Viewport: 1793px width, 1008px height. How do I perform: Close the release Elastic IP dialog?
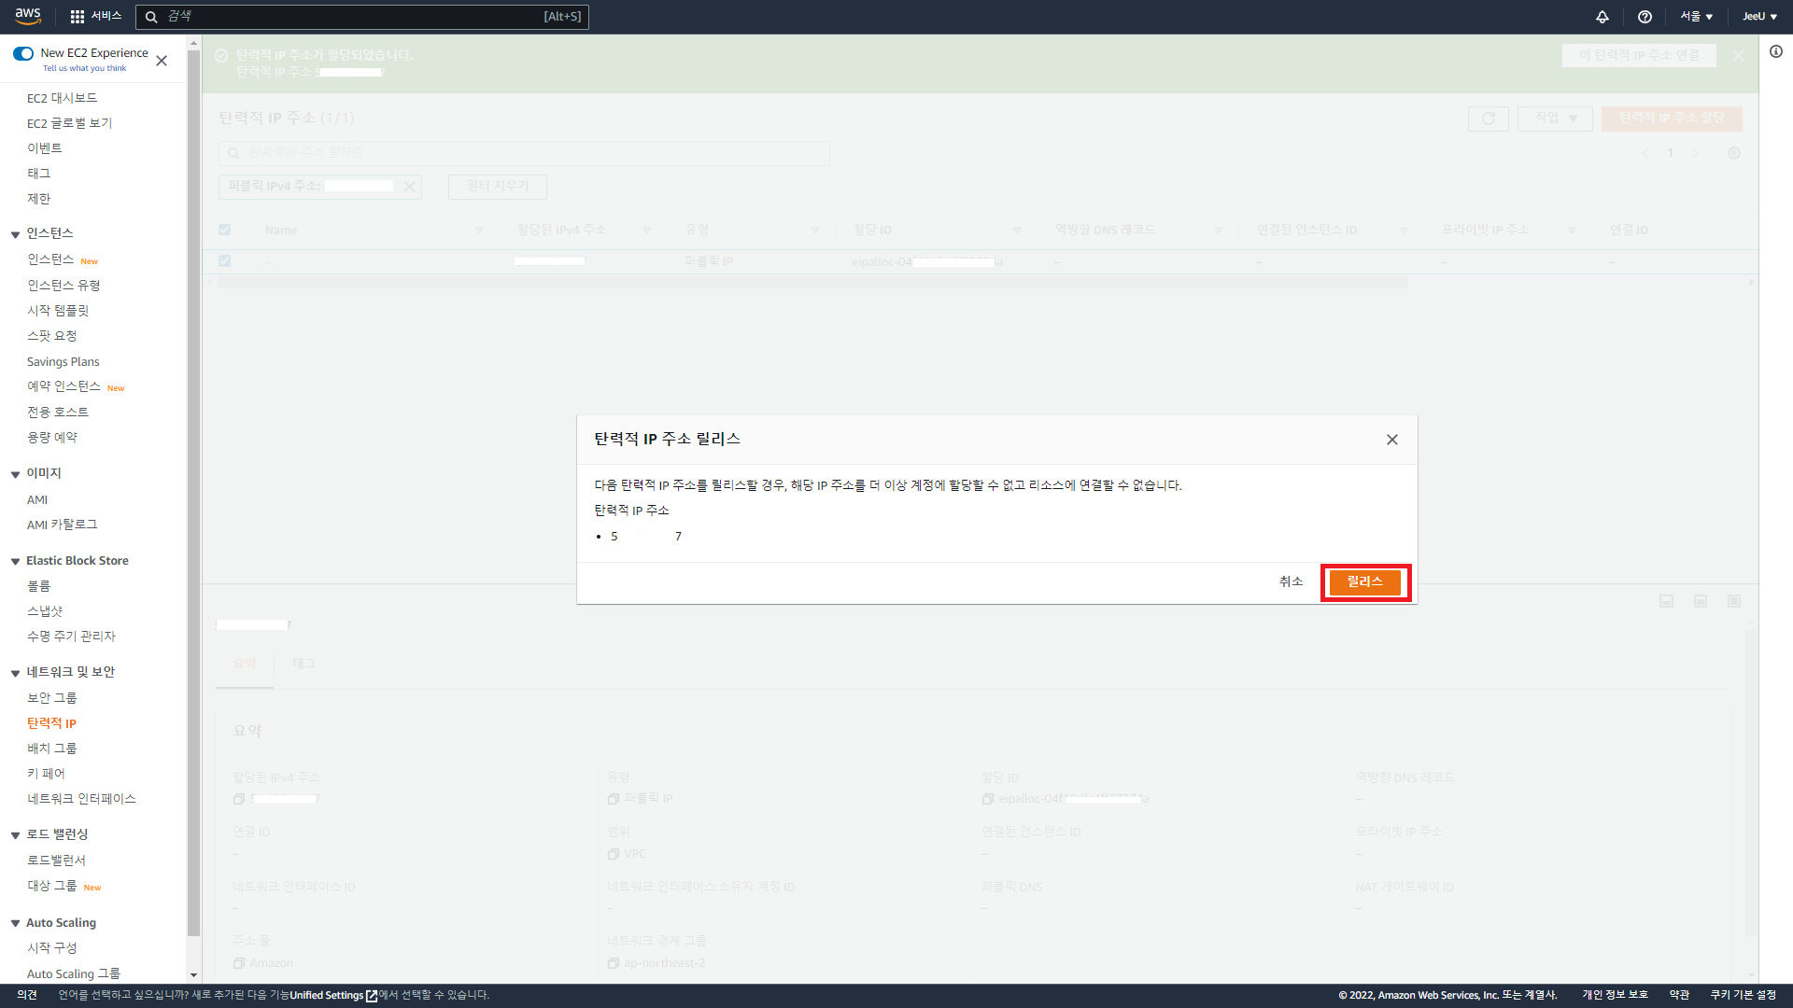pyautogui.click(x=1391, y=440)
